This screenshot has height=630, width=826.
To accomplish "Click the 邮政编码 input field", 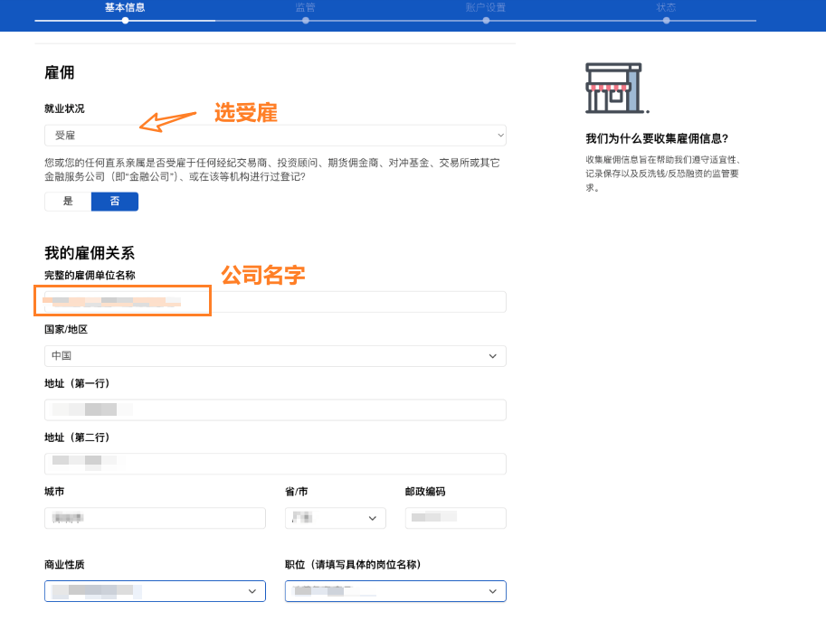I will pos(455,518).
